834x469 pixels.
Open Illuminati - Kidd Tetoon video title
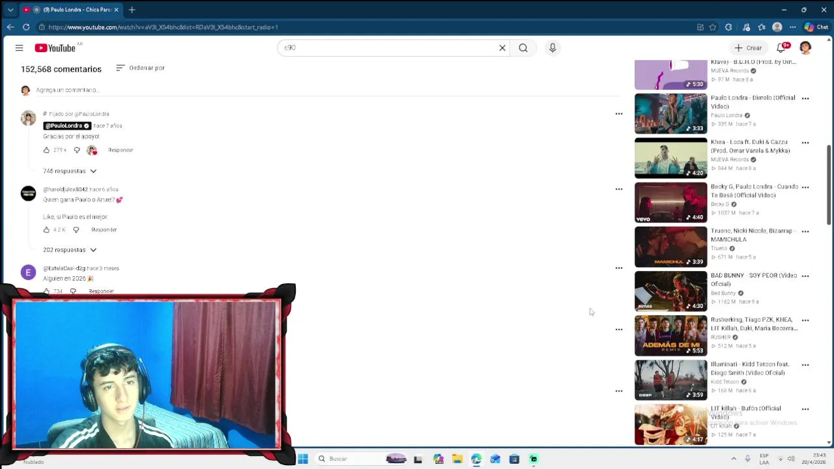coord(750,368)
